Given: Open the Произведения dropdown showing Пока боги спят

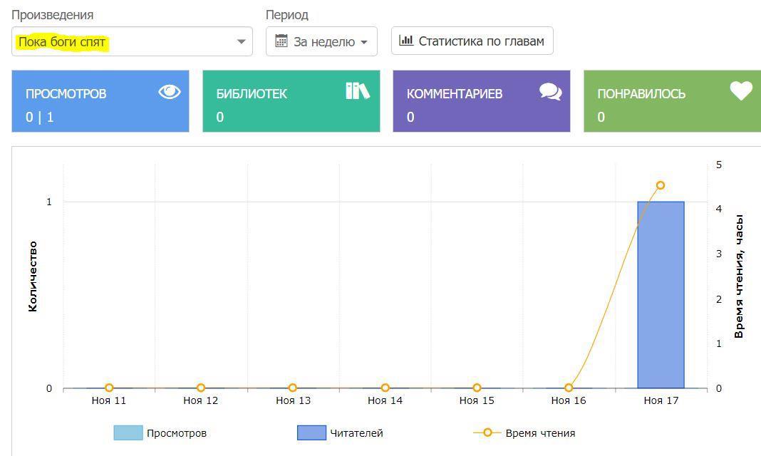Looking at the screenshot, I should tap(132, 42).
